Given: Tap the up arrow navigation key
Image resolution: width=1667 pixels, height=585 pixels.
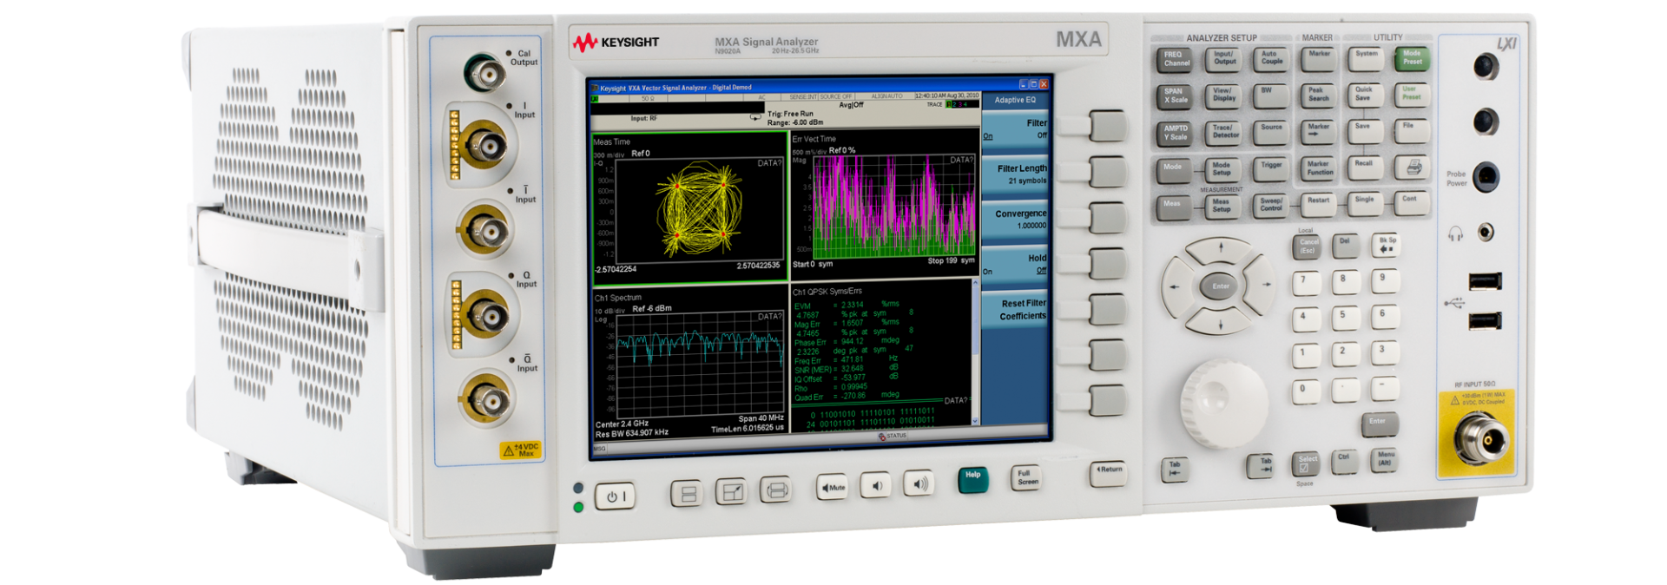Looking at the screenshot, I should pos(1221,249).
